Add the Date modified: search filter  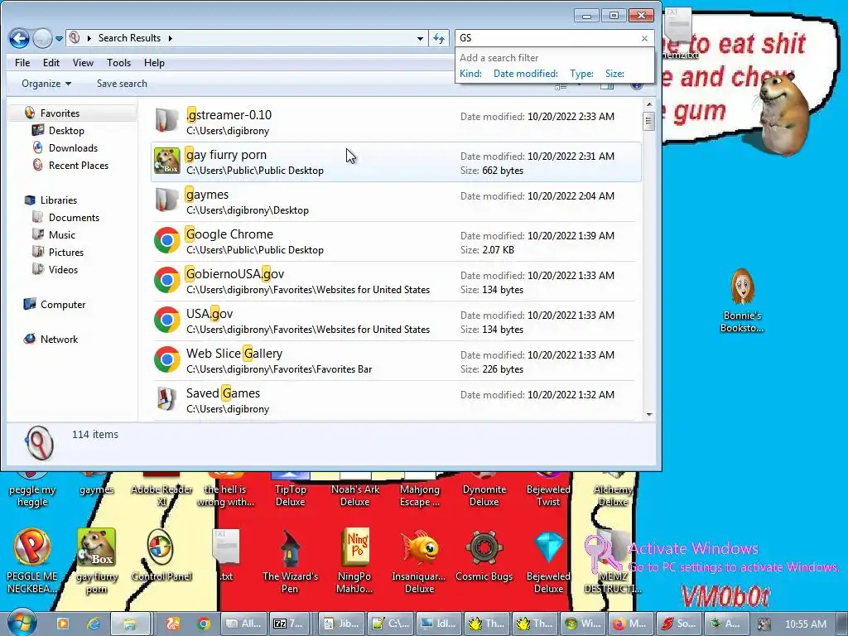click(x=525, y=74)
